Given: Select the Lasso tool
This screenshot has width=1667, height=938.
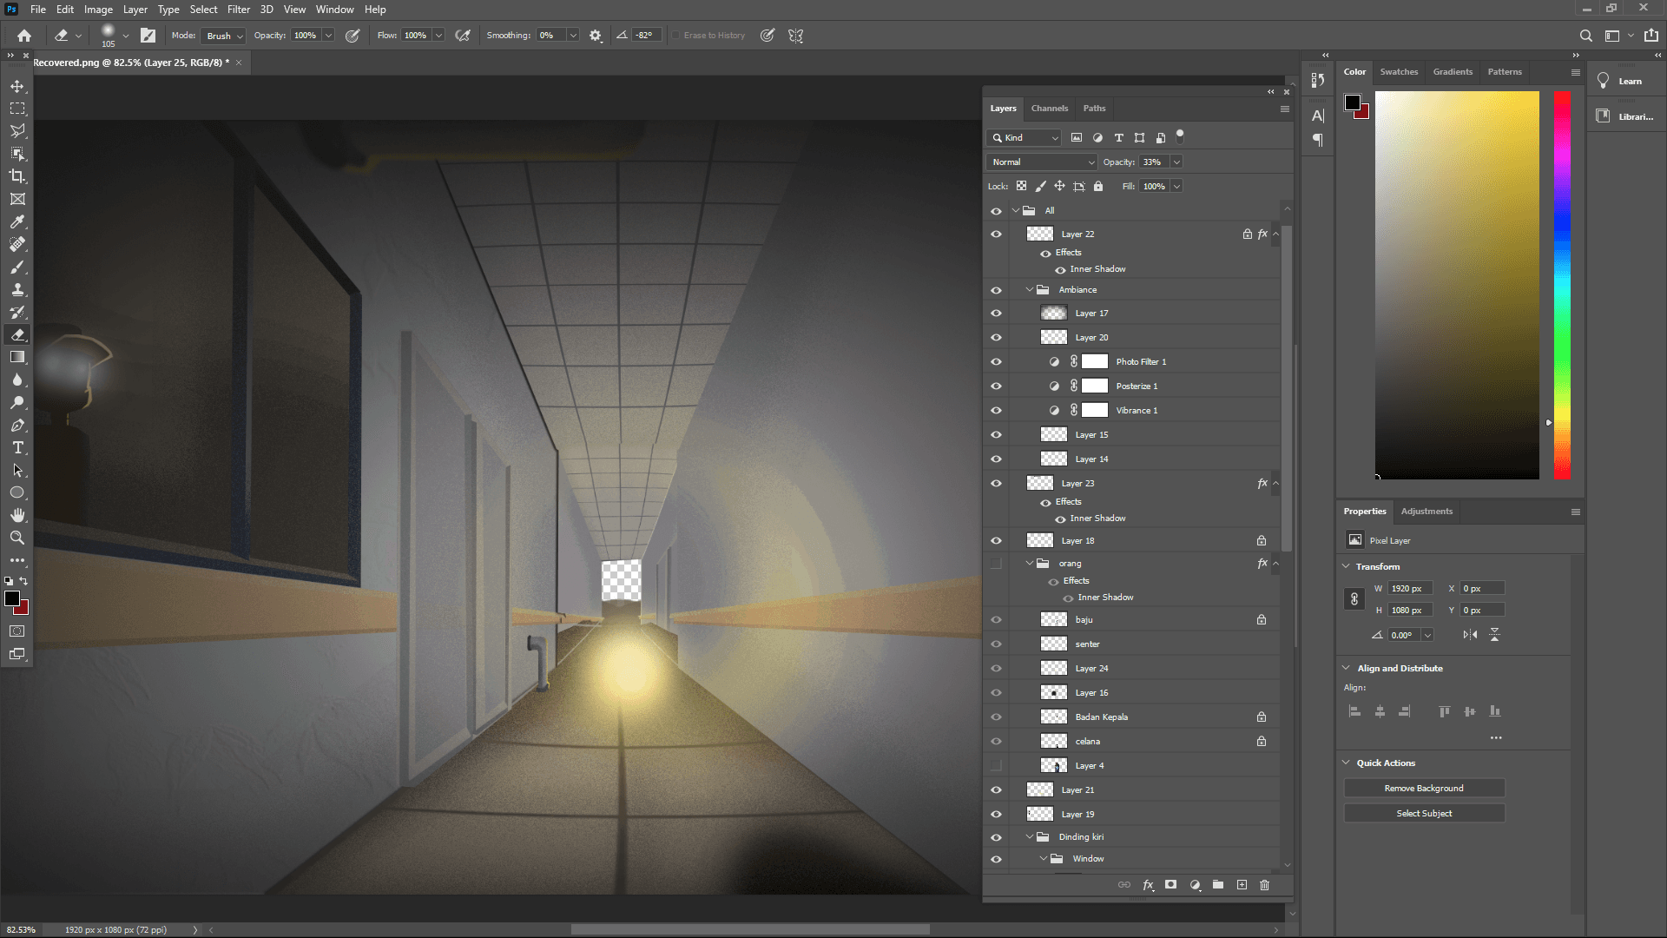Looking at the screenshot, I should click(17, 131).
